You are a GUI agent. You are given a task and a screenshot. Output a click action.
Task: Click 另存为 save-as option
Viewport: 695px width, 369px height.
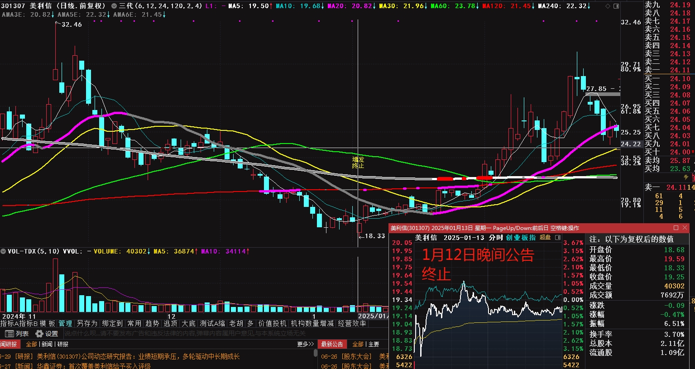[x=87, y=323]
